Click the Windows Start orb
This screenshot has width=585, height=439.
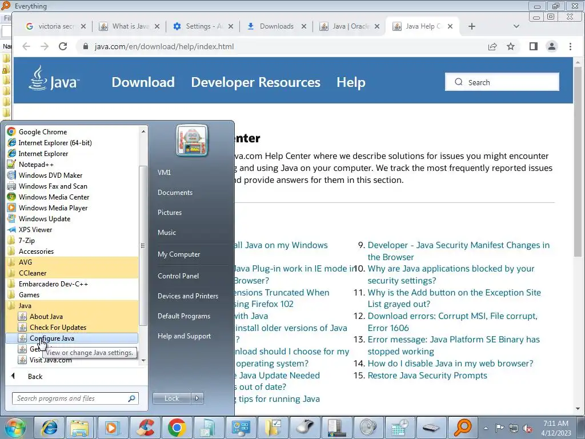pyautogui.click(x=15, y=428)
